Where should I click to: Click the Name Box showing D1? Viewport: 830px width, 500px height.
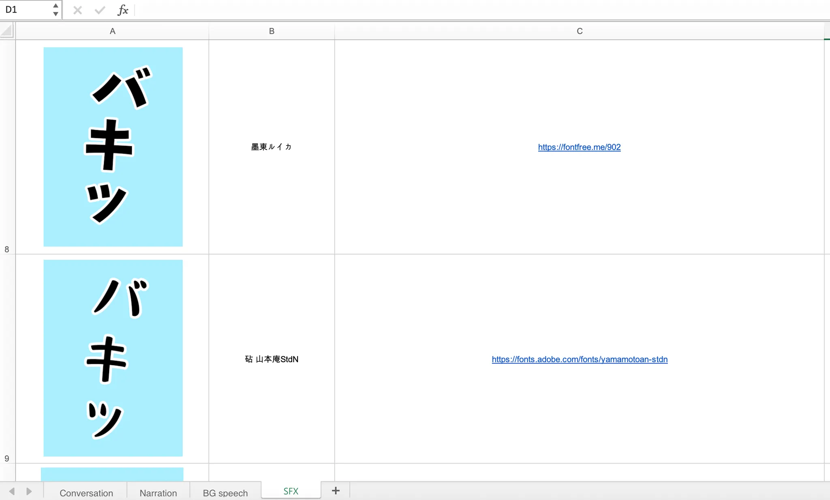point(26,10)
